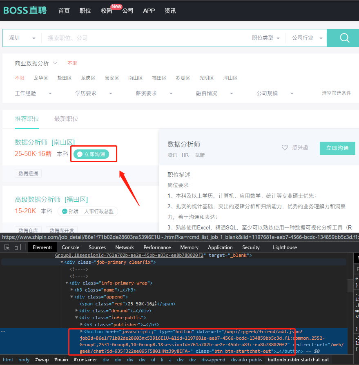
Task: Open APP in the top navigation
Action: (x=149, y=11)
